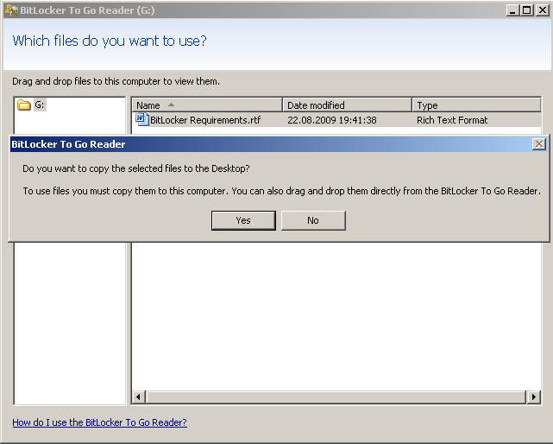
Task: Select the G: folder icon in the tree
Action: coord(23,105)
